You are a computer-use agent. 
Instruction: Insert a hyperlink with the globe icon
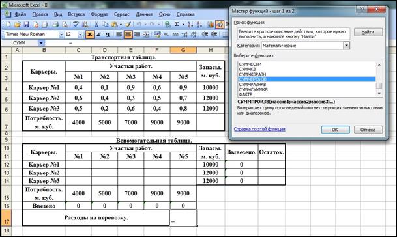[168, 25]
